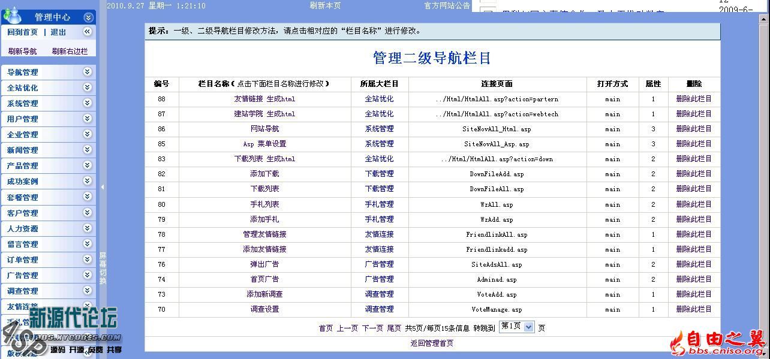Viewport: 770px width, 359px height.
Task: Click 手札管理 category in row 80
Action: [x=380, y=204]
